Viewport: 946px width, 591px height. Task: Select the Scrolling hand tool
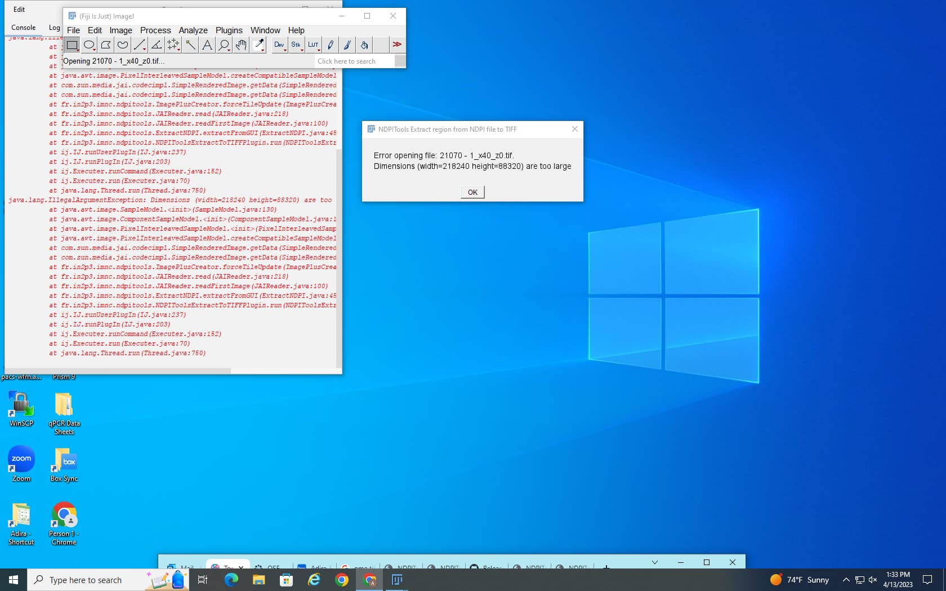[240, 45]
